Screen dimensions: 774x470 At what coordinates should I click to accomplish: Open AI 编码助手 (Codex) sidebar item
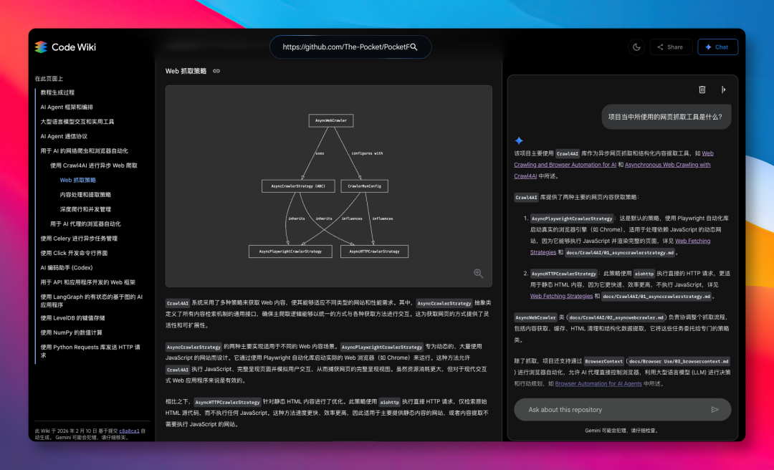point(67,267)
